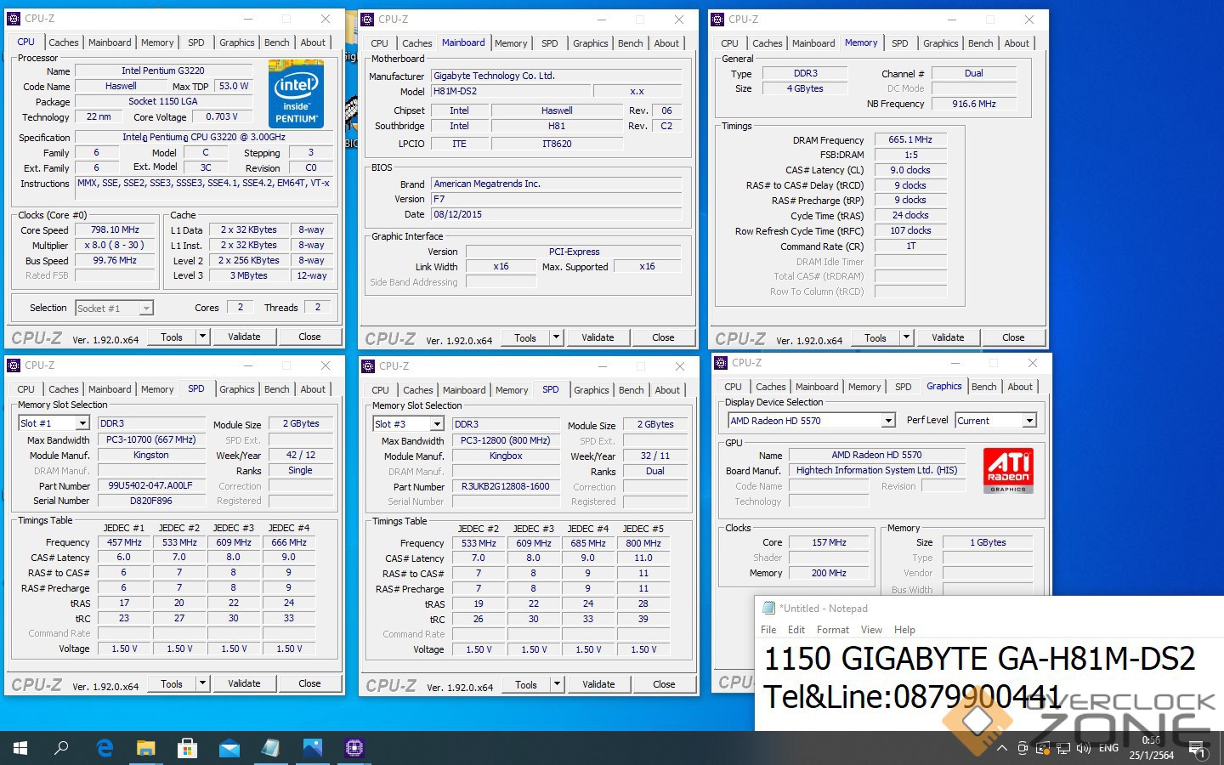This screenshot has width=1224, height=765.
Task: Select the Memory tab in the Slot #1 SPD window
Action: coord(157,389)
